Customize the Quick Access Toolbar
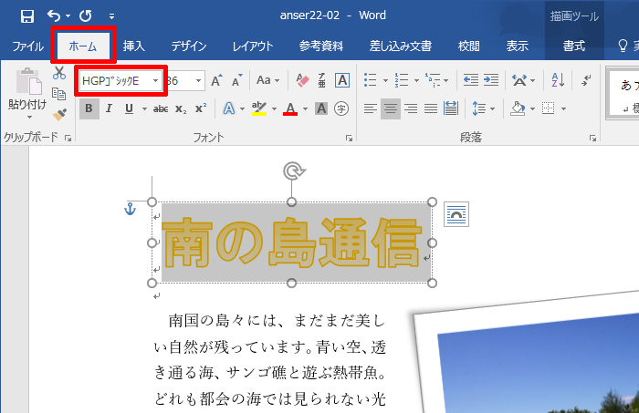The height and width of the screenshot is (413, 639). coord(111,16)
